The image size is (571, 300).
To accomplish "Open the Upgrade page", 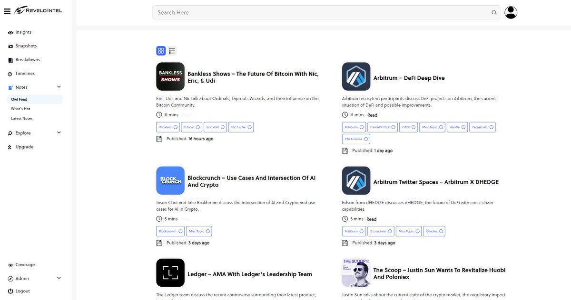I will point(24,147).
